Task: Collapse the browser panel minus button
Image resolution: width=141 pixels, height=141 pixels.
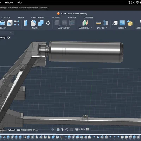Action: point(11,33)
